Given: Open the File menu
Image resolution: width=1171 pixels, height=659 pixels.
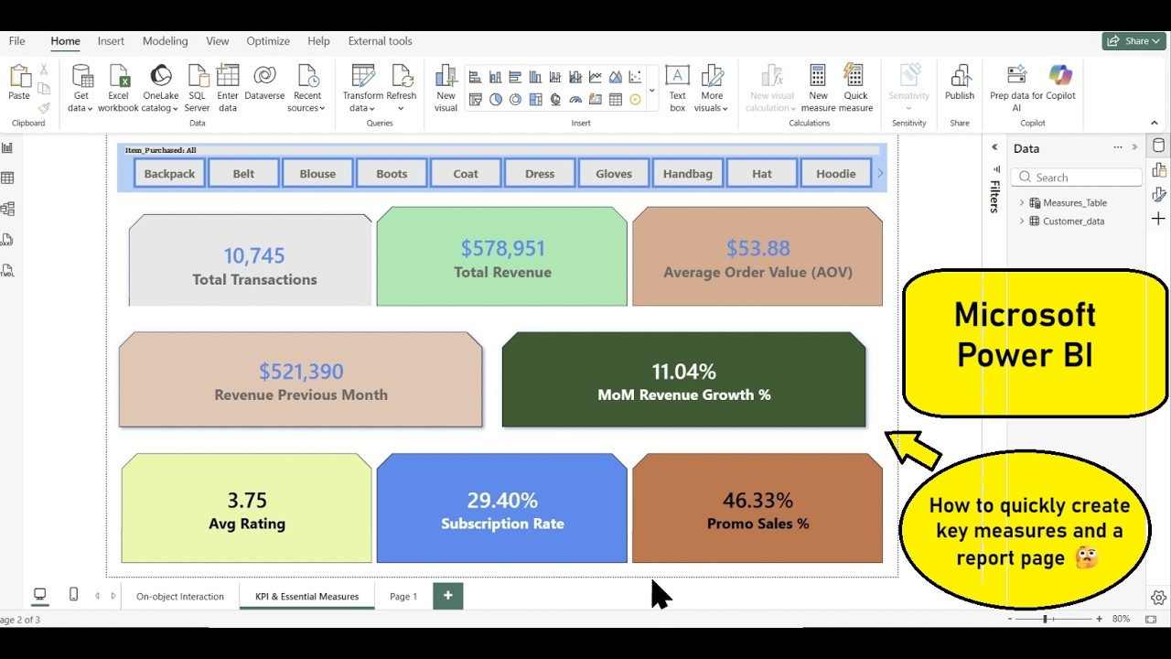Looking at the screenshot, I should click(x=16, y=41).
